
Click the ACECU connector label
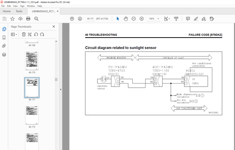(x=190, y=71)
